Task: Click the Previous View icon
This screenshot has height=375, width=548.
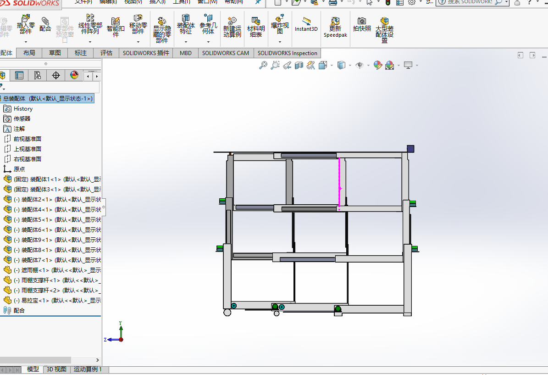Action: coord(287,65)
